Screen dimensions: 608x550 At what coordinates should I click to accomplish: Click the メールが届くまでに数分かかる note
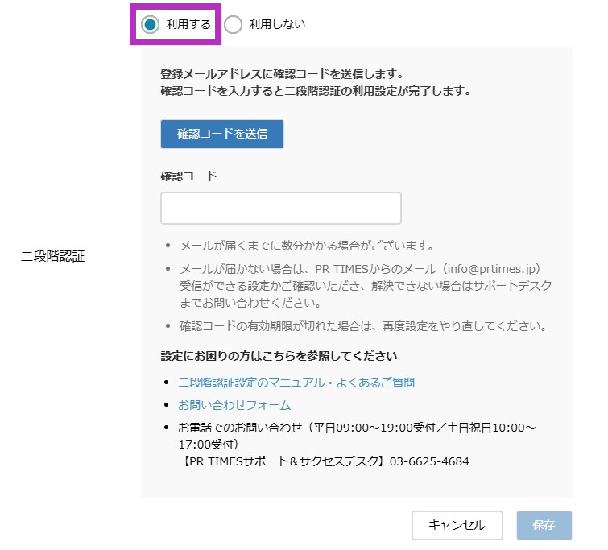click(307, 245)
